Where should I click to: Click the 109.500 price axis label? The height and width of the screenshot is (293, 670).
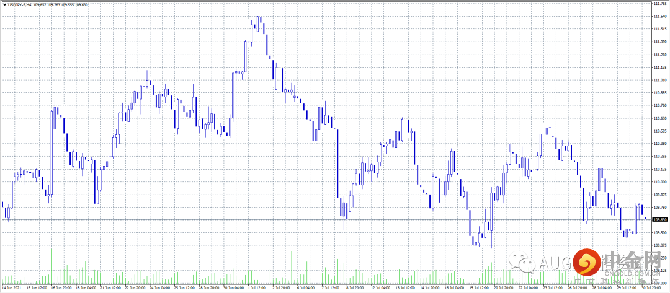point(660,232)
